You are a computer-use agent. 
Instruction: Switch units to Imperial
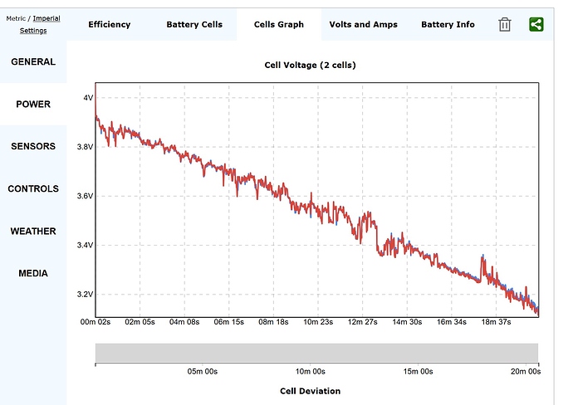pos(47,18)
